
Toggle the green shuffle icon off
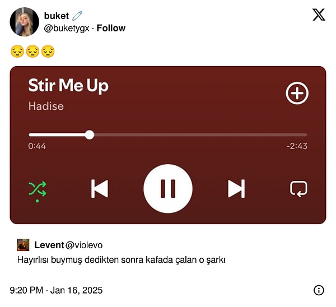tap(38, 189)
